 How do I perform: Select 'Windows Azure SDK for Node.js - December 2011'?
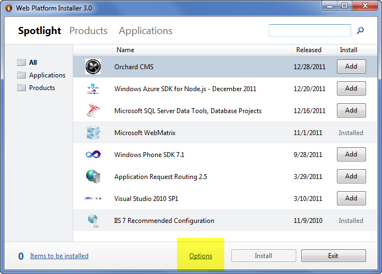(x=185, y=89)
